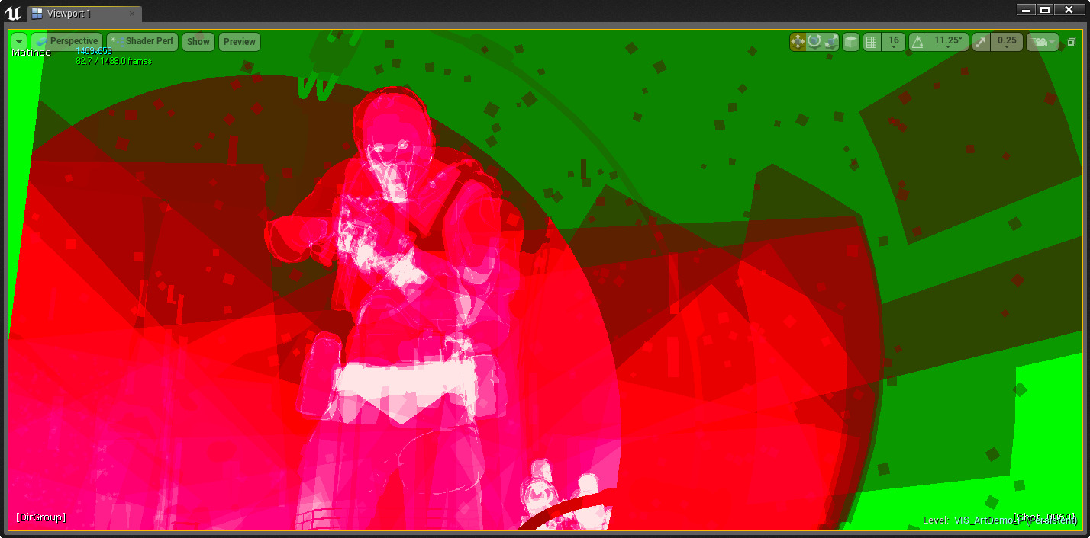Maximize the viewport

point(1072,42)
